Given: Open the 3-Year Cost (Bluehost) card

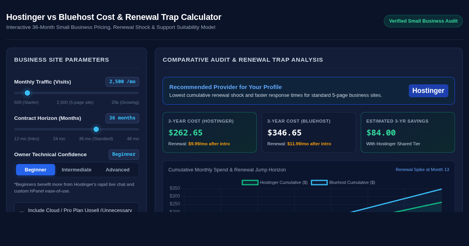Looking at the screenshot, I should pos(309,132).
